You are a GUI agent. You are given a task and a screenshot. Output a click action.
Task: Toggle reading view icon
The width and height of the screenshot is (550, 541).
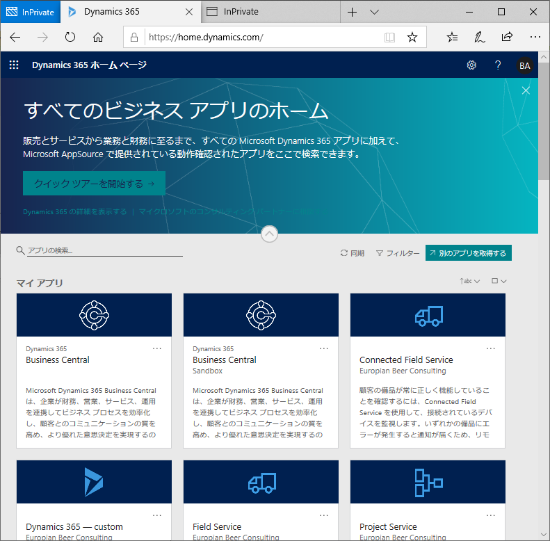point(389,37)
